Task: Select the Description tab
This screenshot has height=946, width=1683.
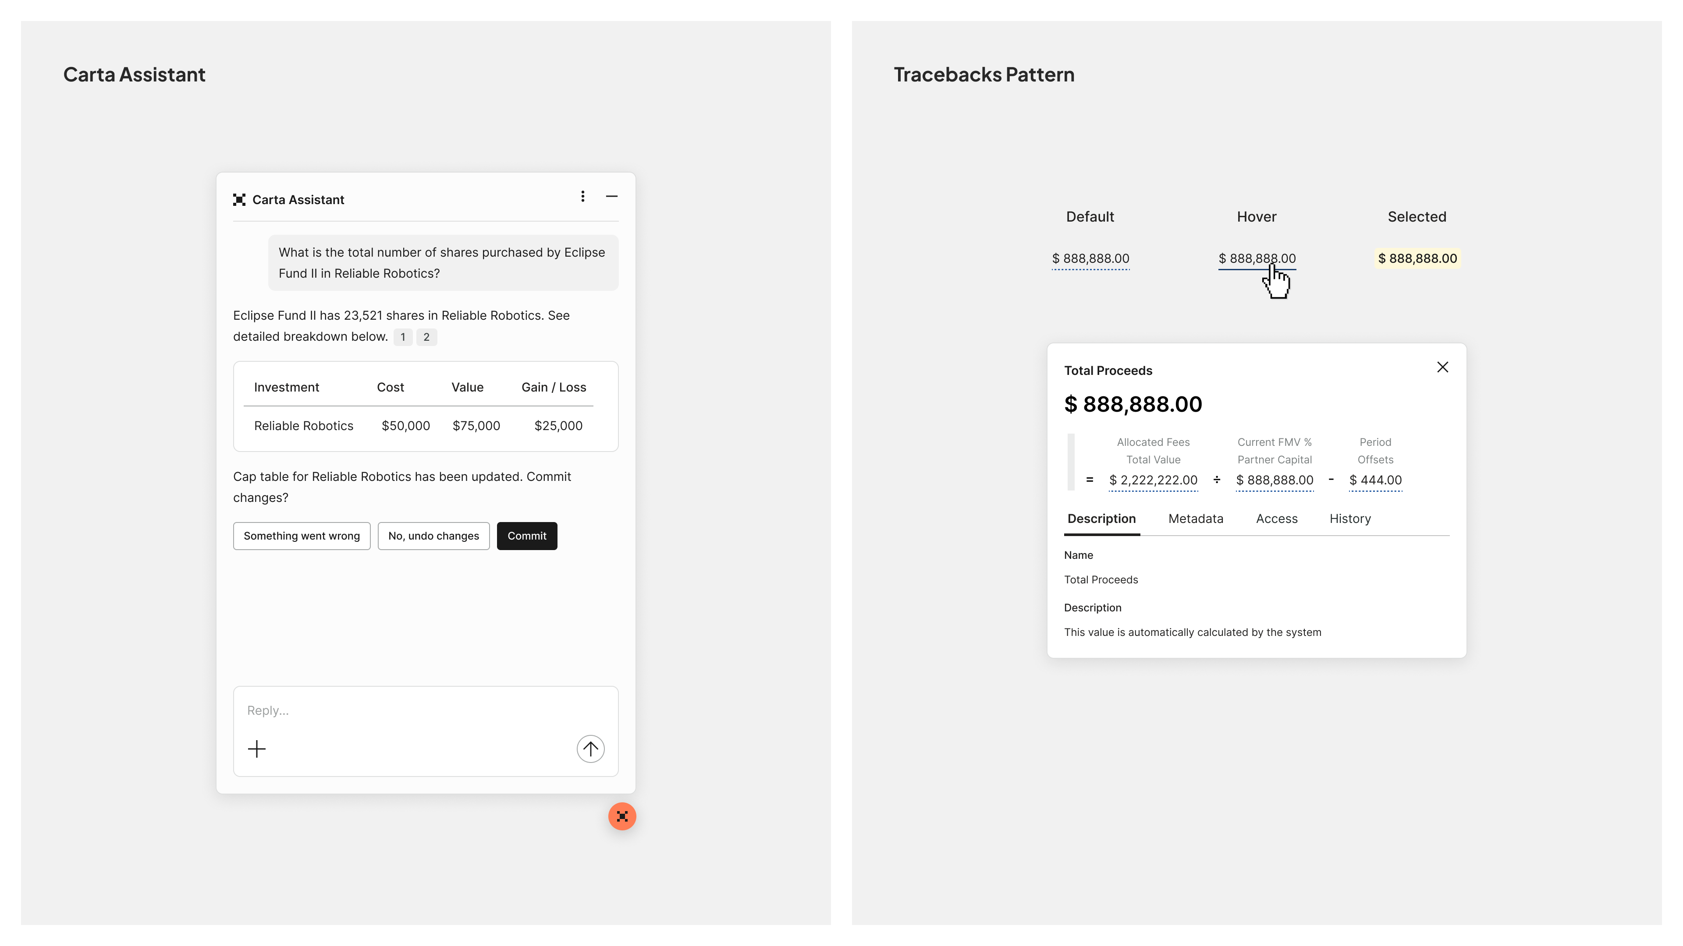Action: point(1101,519)
